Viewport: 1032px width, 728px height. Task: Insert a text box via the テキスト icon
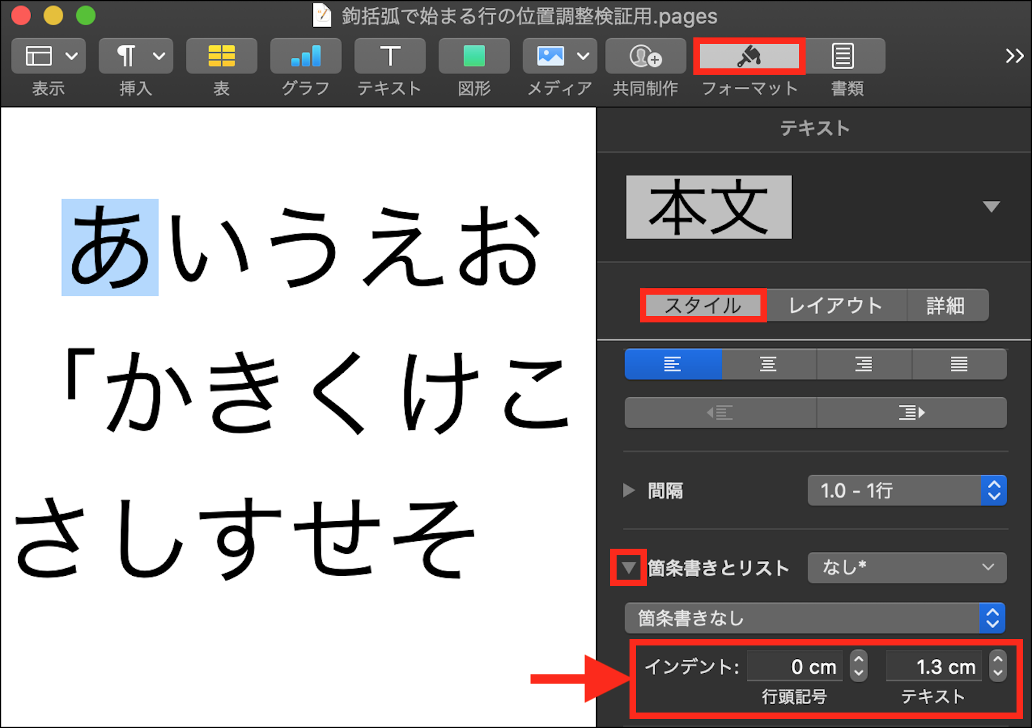[x=389, y=56]
